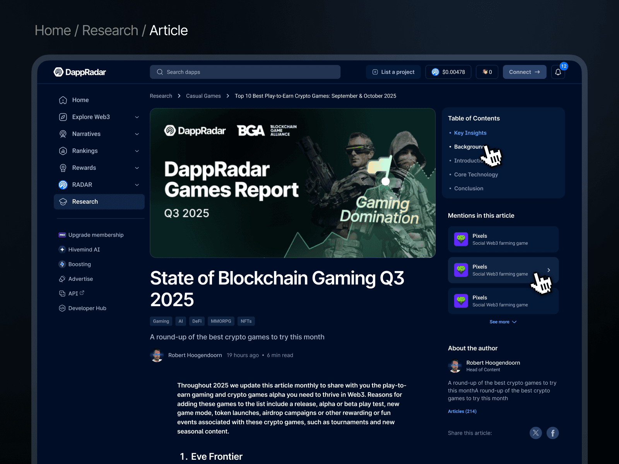This screenshot has height=464, width=619.
Task: Click the Advertise icon
Action: point(62,279)
